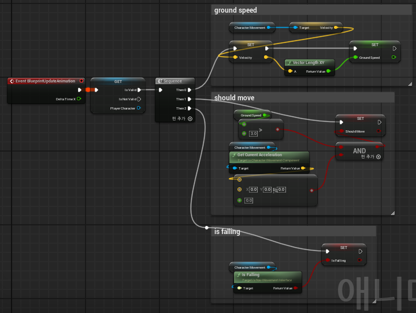
Task: Click the ground speed comment resize handle
Action: (x=410, y=84)
